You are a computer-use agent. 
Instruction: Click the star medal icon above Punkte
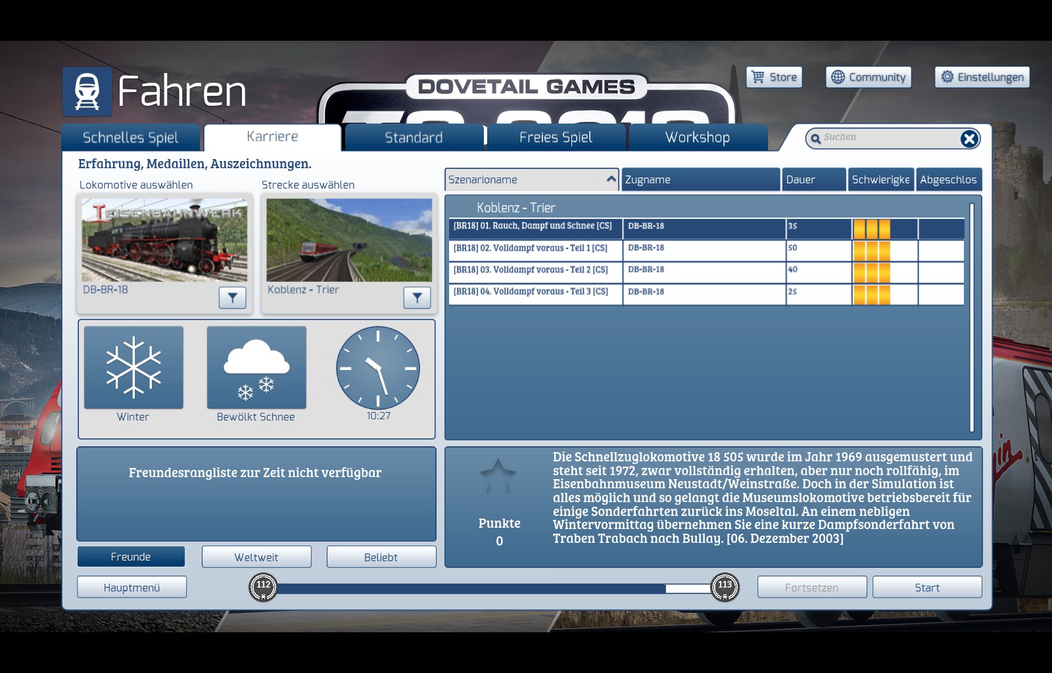coord(498,476)
